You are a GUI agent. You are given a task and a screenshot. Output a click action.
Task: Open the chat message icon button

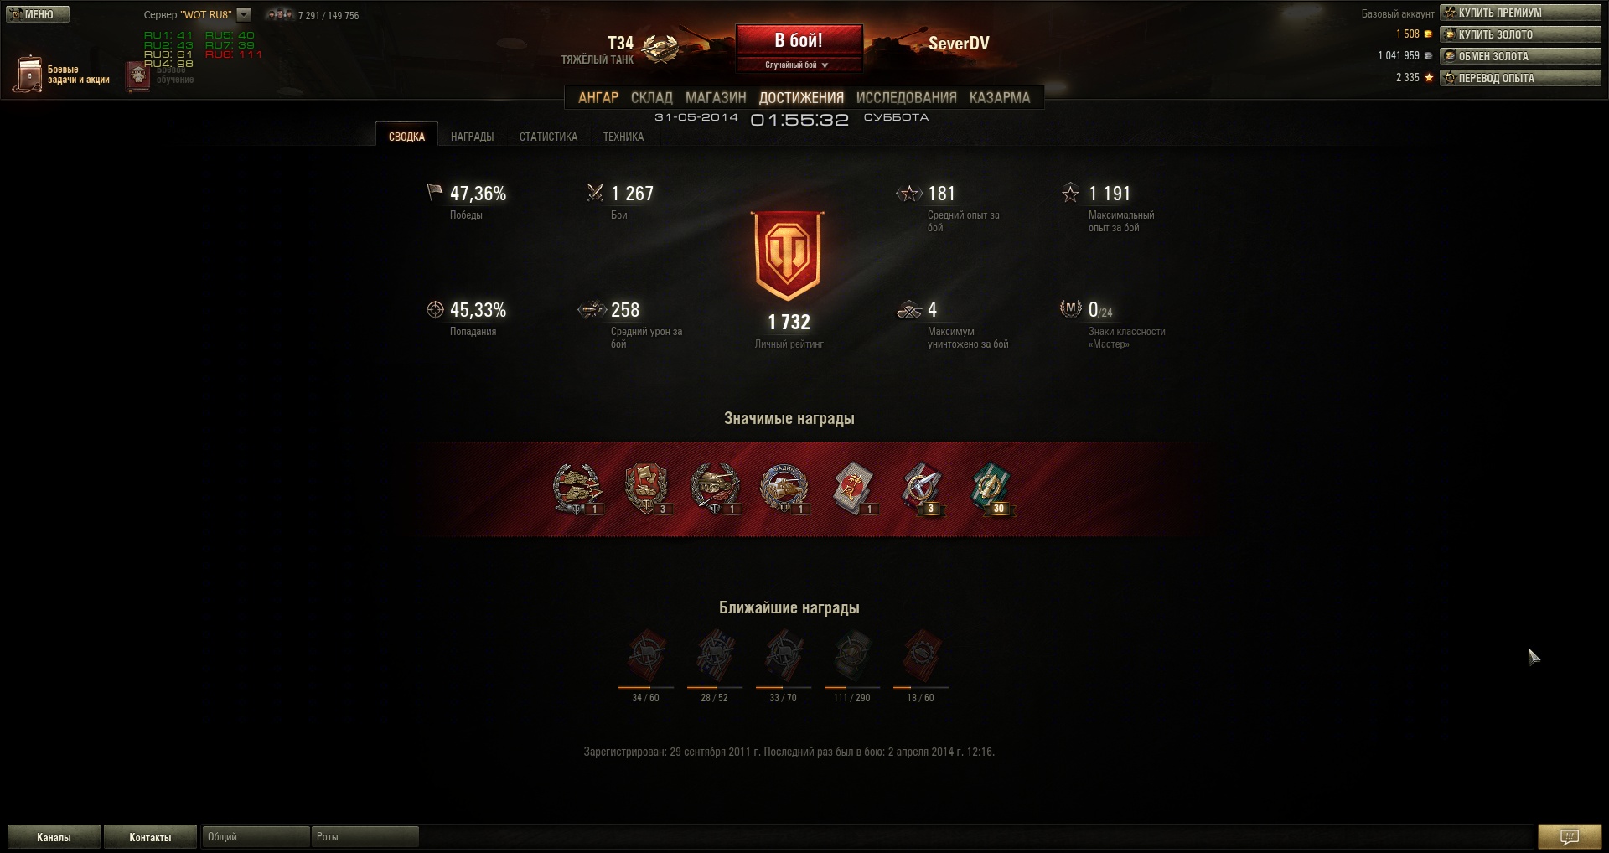[x=1570, y=836]
